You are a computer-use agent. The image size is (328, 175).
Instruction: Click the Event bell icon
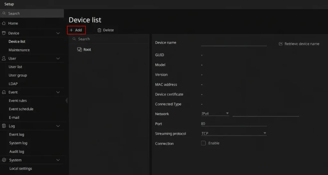[4, 92]
